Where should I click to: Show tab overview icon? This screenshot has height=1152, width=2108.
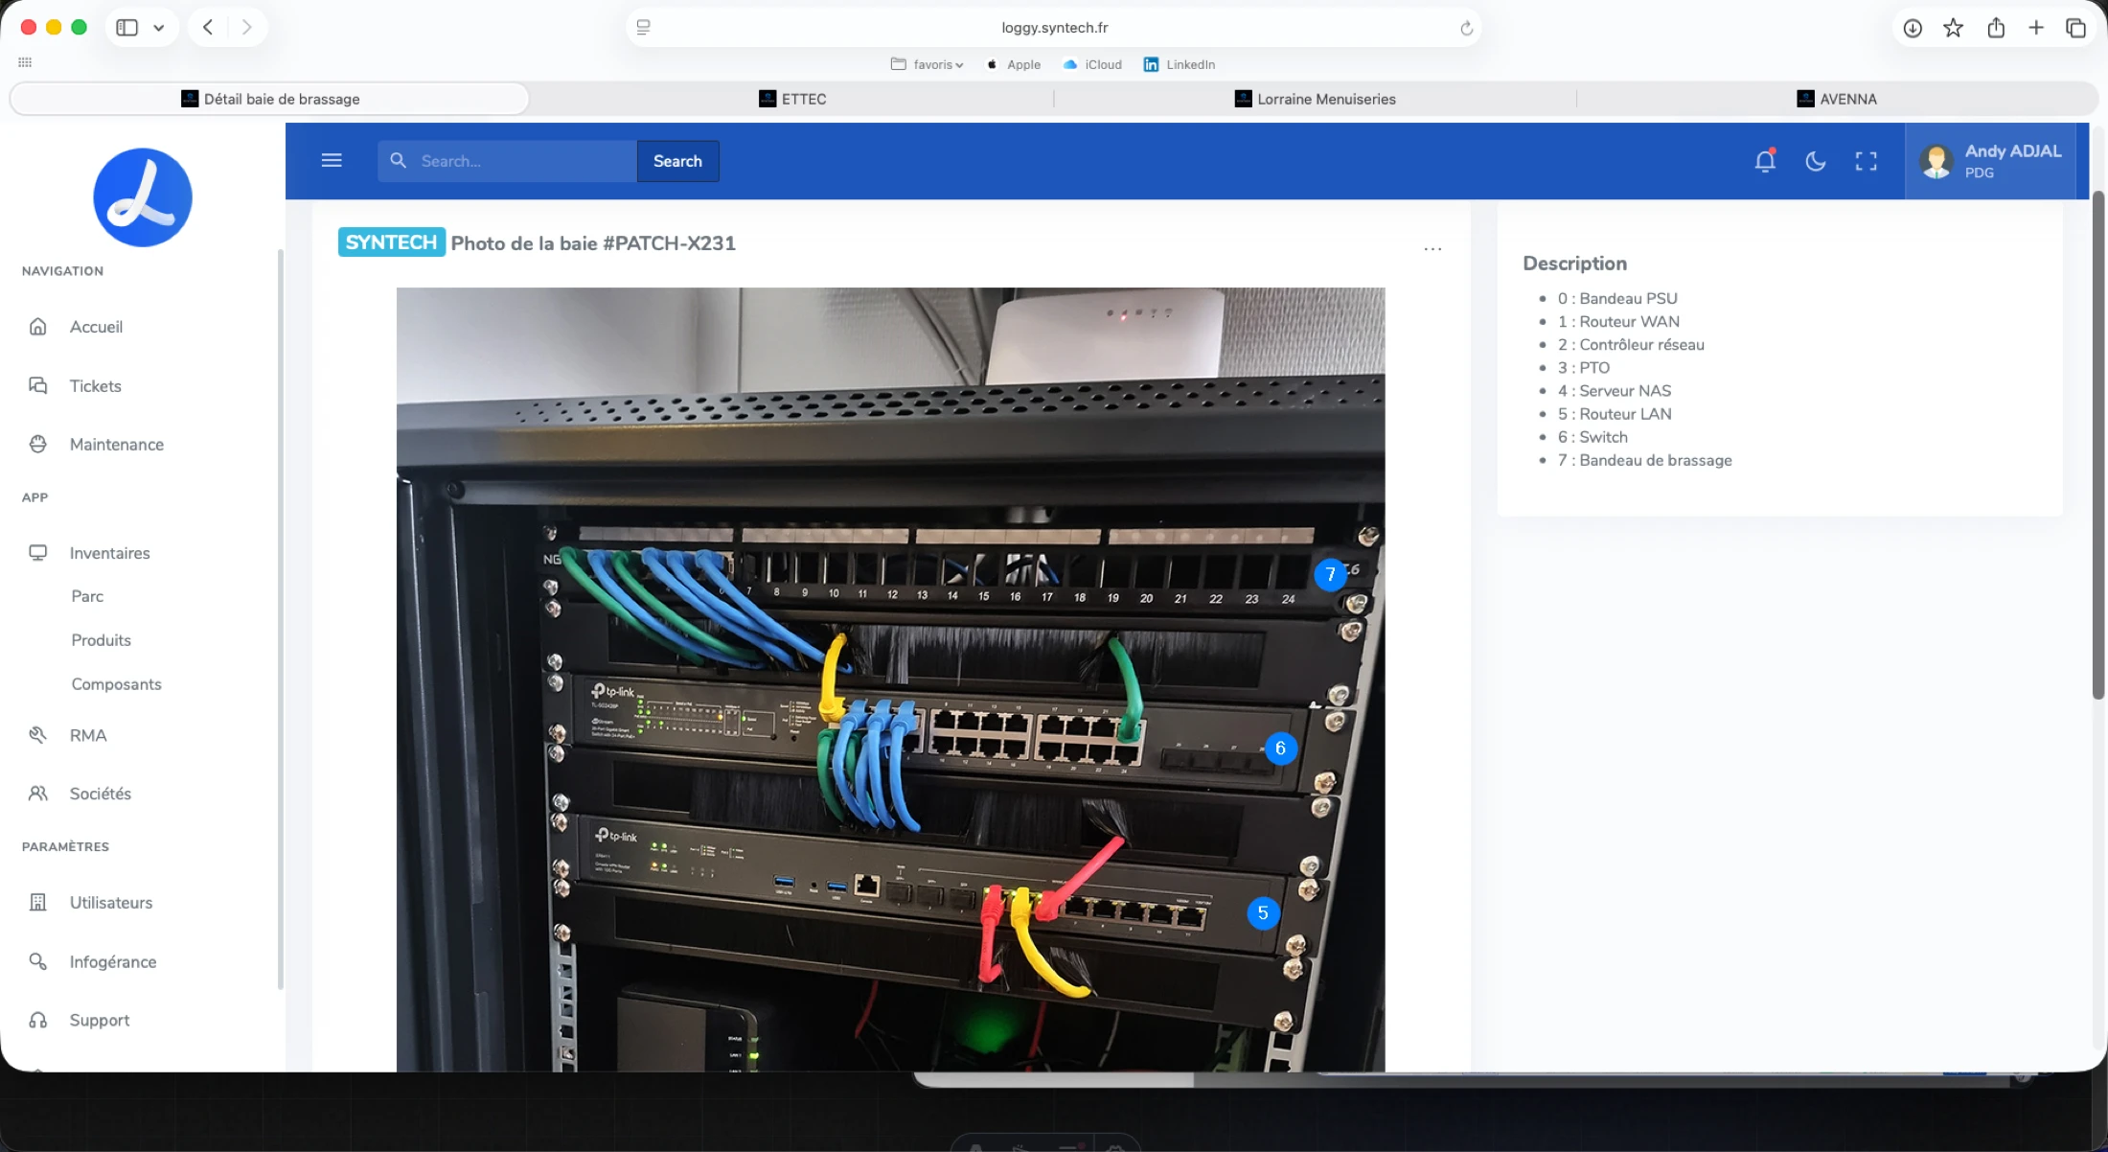[x=2075, y=28]
